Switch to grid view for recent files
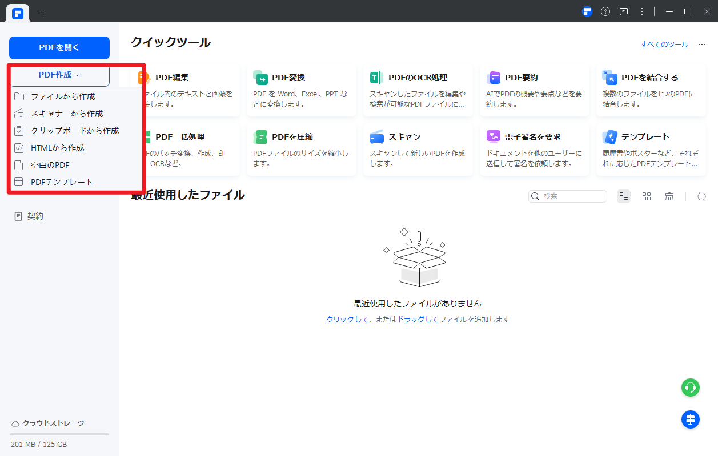 pos(647,196)
